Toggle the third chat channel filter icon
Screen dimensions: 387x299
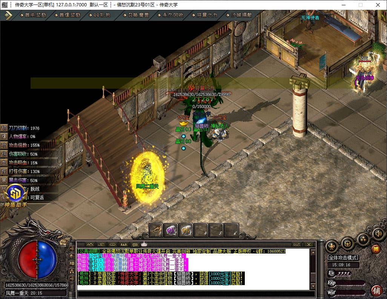72,264
